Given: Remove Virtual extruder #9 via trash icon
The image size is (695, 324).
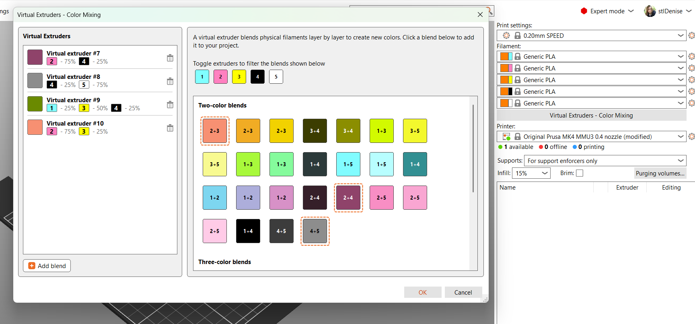Looking at the screenshot, I should coord(170,105).
